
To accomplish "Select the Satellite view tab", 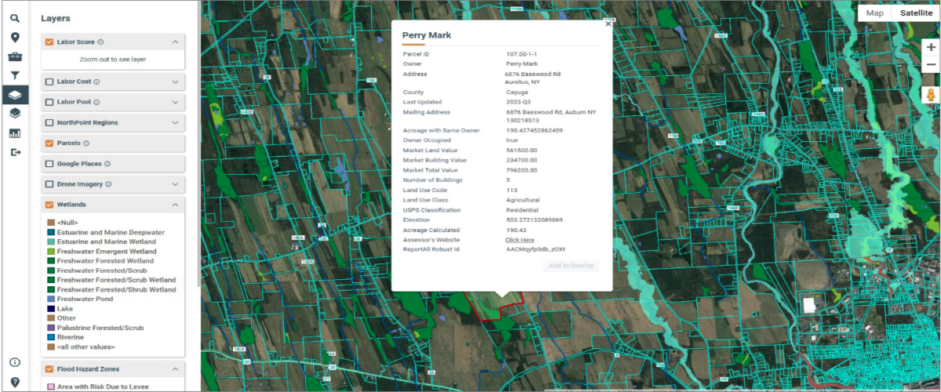I will click(x=916, y=13).
